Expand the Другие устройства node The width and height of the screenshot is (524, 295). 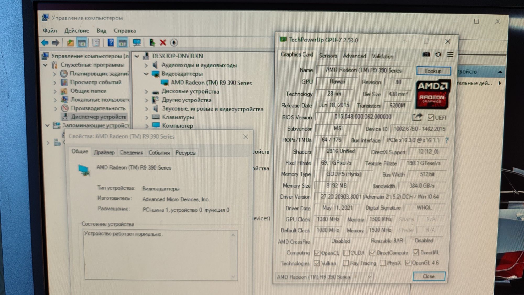tap(146, 100)
